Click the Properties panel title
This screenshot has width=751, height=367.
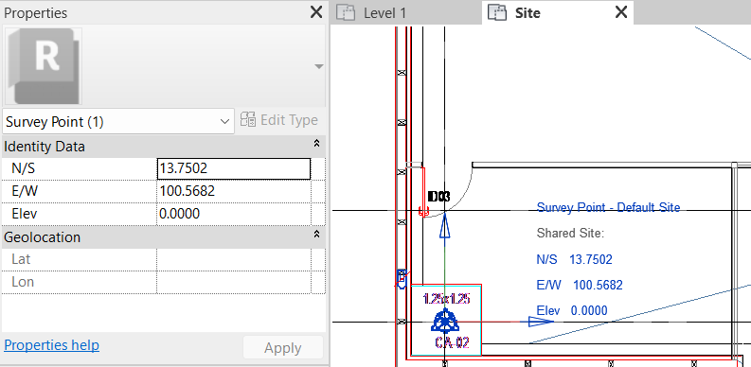35,13
